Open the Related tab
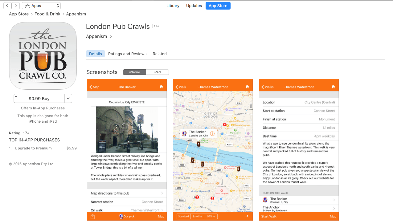The height and width of the screenshot is (224, 393). click(160, 54)
